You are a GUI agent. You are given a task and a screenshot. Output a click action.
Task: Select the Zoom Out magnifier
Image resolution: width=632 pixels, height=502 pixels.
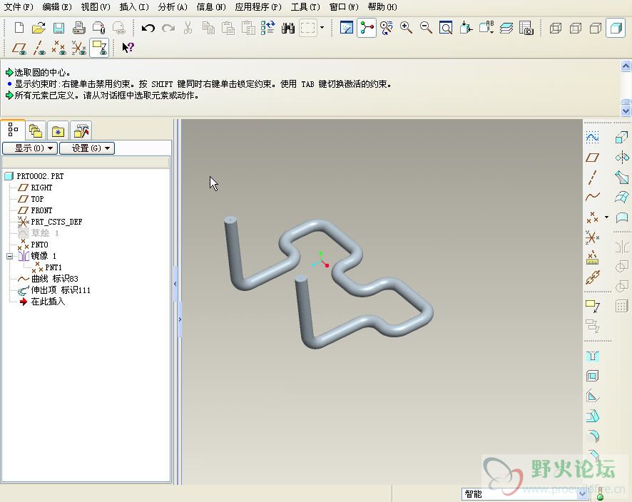pyautogui.click(x=426, y=28)
